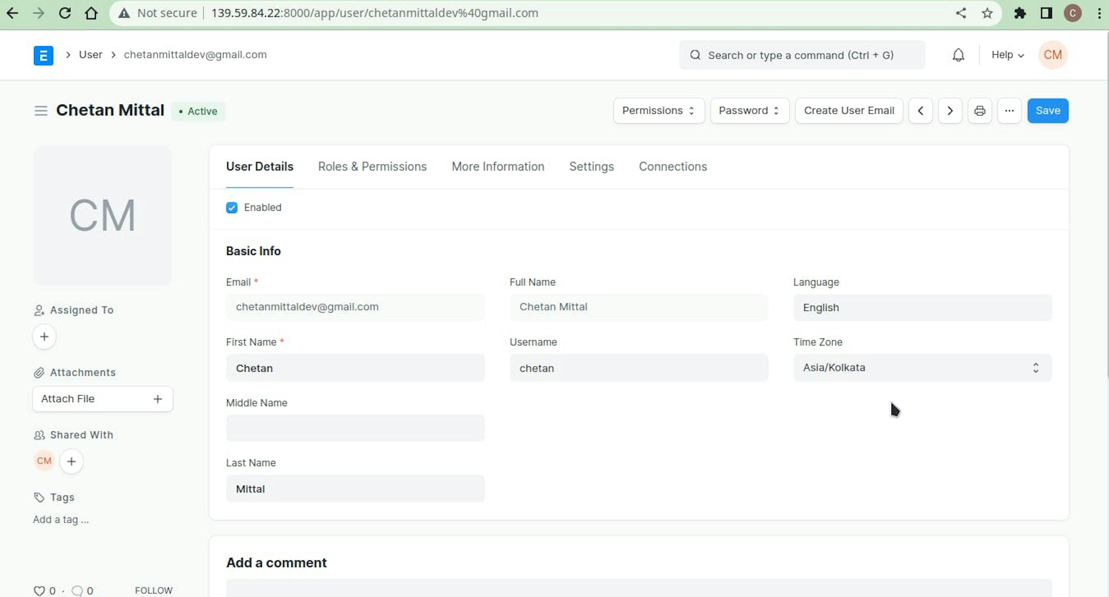This screenshot has height=597, width=1109.
Task: Uncheck the Enabled checkbox
Action: pos(232,207)
